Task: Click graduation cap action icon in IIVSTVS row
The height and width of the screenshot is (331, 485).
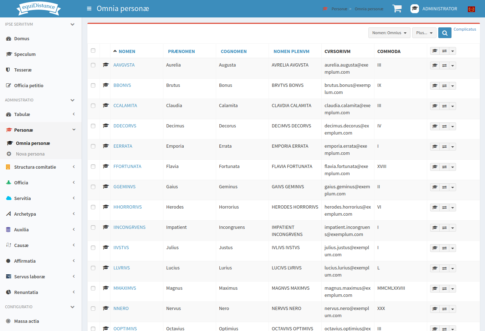Action: pos(435,248)
